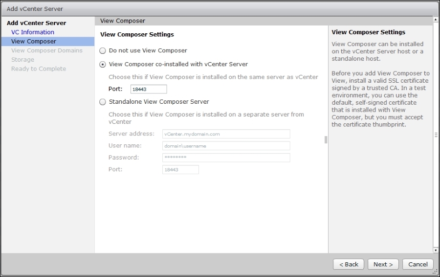Click the co-installed Port input field
Viewport: 440px width, 277px height.
click(149, 89)
